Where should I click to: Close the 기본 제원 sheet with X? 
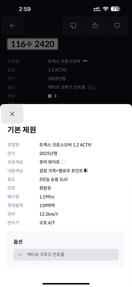coord(12,114)
